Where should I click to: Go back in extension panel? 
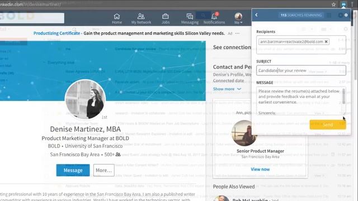coord(256,15)
